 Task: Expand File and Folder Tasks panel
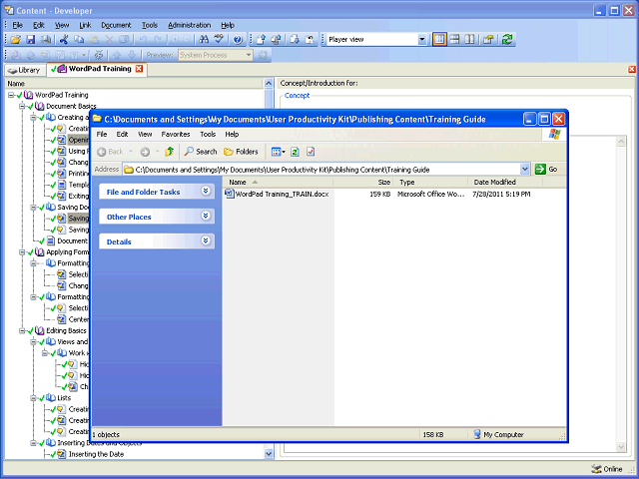206,191
